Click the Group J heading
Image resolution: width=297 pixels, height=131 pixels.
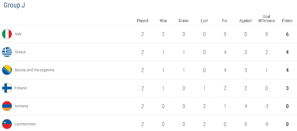coord(14,5)
